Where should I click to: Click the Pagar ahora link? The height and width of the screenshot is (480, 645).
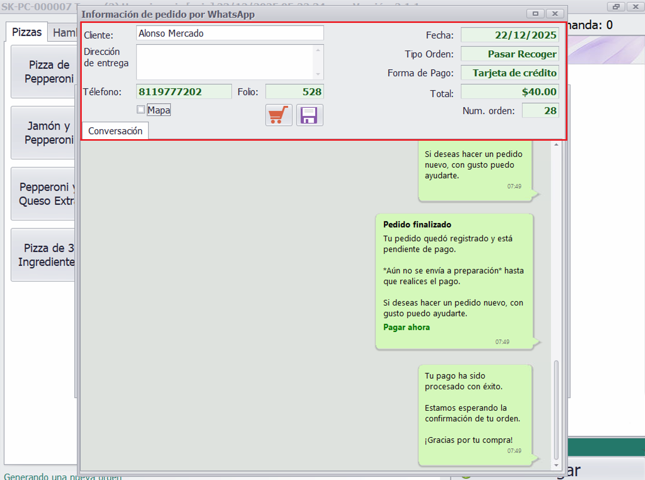(406, 327)
